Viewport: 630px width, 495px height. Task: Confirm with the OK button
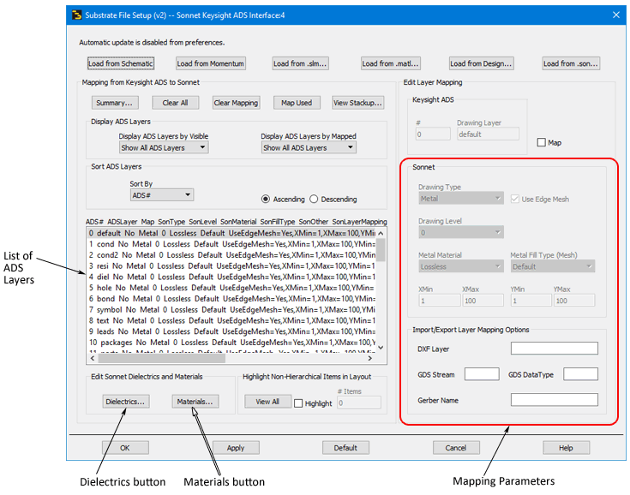[x=125, y=448]
